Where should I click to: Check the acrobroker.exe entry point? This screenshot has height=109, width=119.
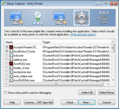click(x=7, y=72)
